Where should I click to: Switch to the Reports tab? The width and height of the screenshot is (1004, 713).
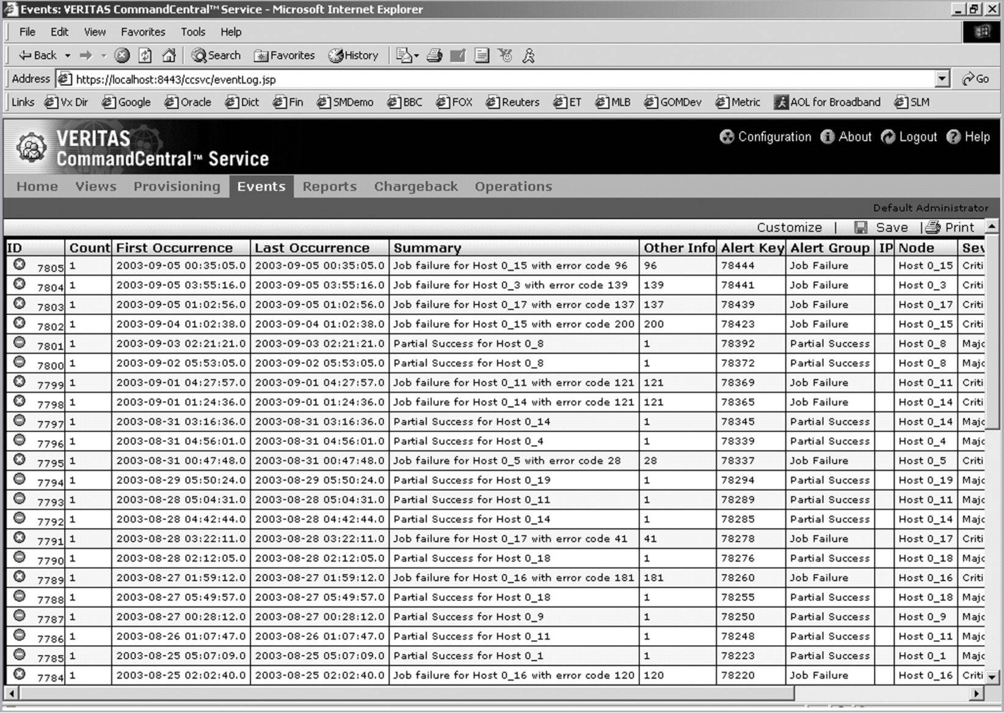pyautogui.click(x=330, y=186)
